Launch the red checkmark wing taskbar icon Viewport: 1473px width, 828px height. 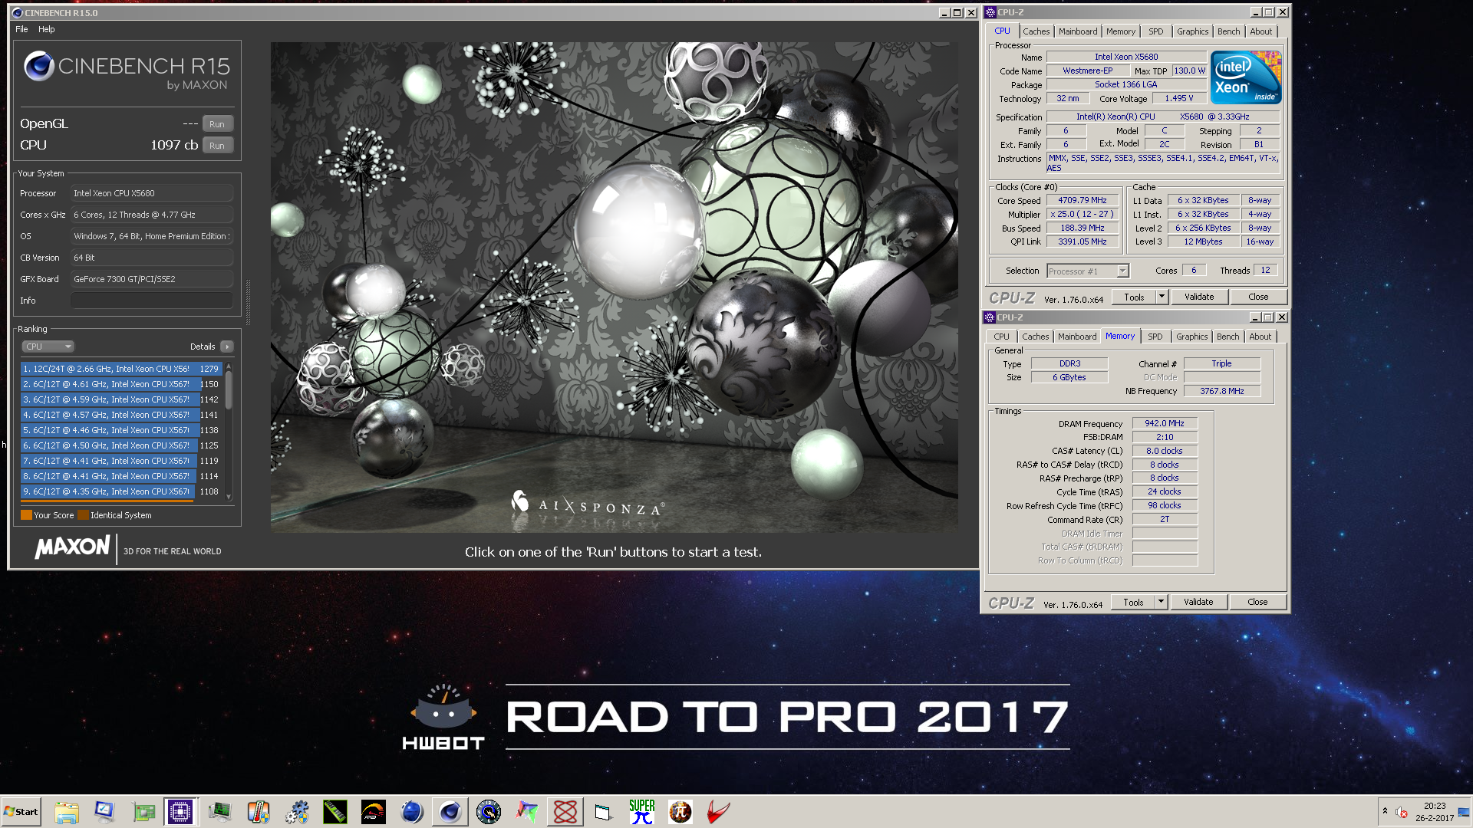[x=718, y=812]
